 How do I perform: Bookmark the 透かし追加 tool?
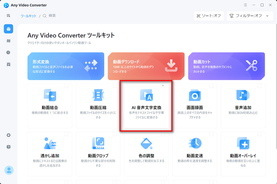pyautogui.click(x=66, y=134)
